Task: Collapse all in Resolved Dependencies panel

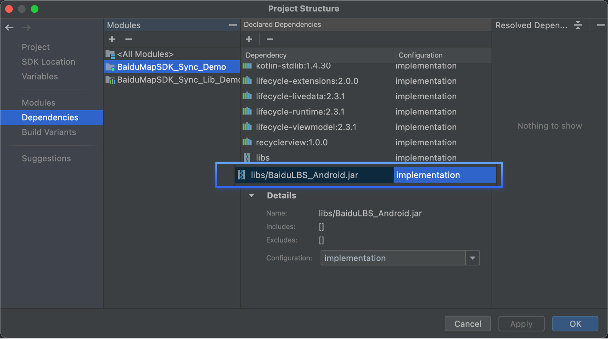Action: [x=578, y=25]
